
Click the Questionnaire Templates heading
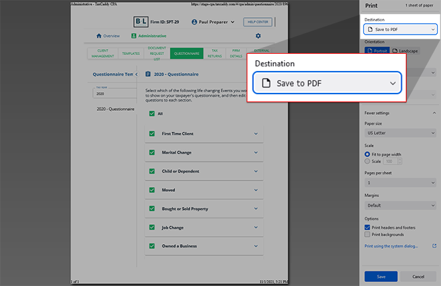point(113,74)
